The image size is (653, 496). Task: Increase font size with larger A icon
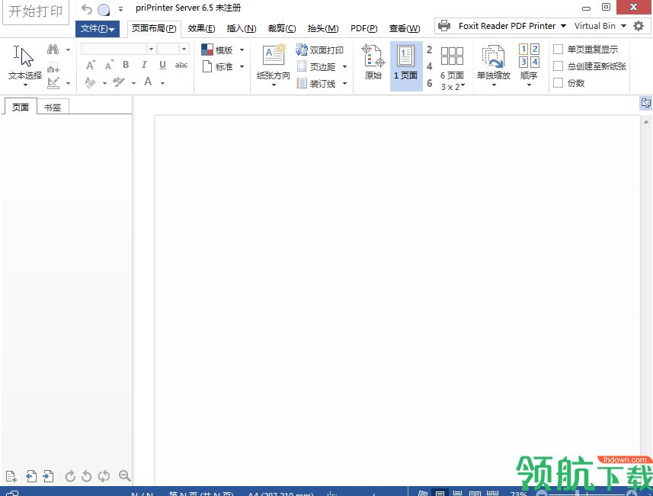point(91,65)
